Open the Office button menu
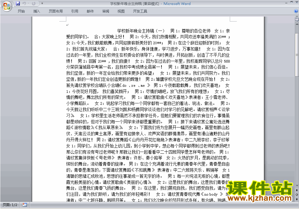This screenshot has width=299, height=209. coord(7,6)
